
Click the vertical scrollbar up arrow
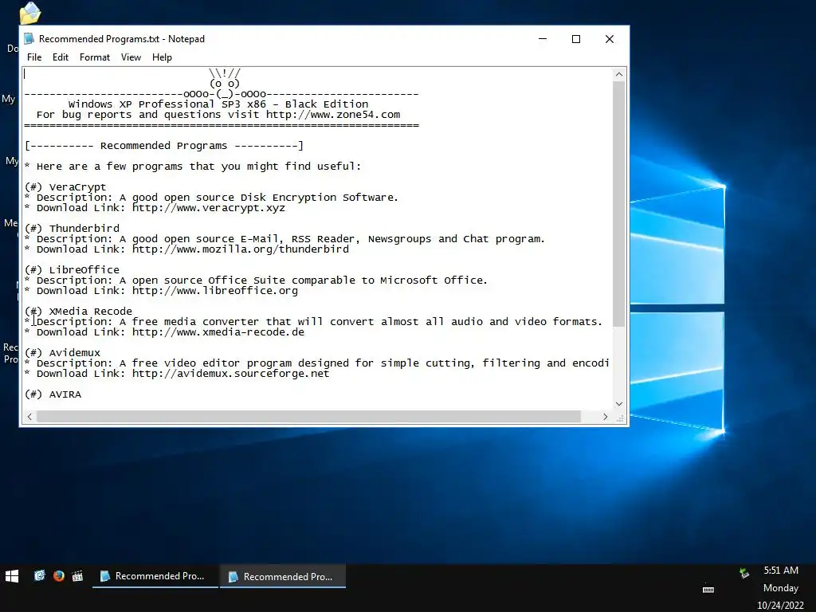(x=618, y=74)
